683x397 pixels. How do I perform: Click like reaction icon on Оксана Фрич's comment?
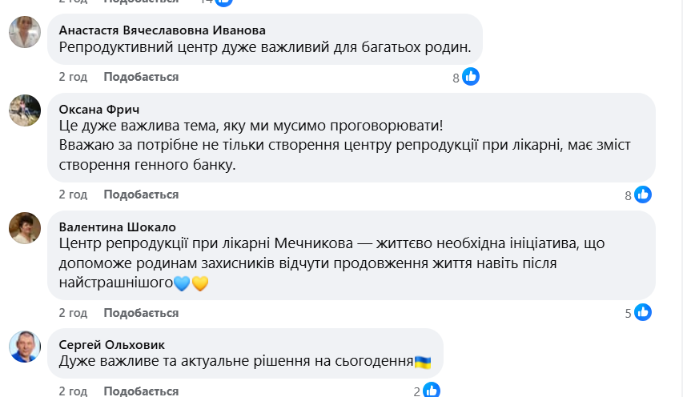[x=643, y=194]
